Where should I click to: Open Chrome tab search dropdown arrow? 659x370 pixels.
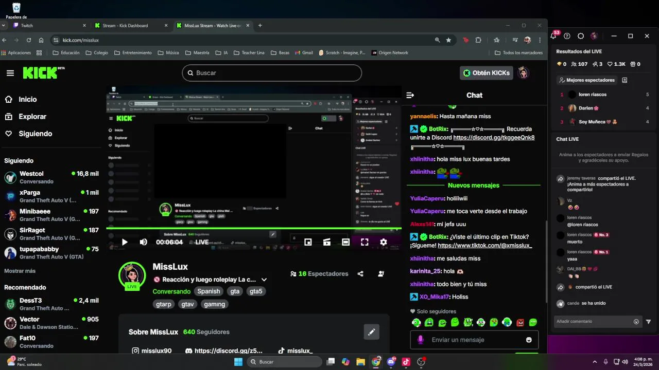(4, 25)
